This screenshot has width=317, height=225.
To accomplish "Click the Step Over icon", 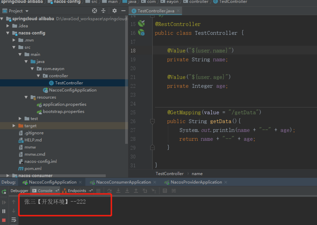I will coord(109,191).
